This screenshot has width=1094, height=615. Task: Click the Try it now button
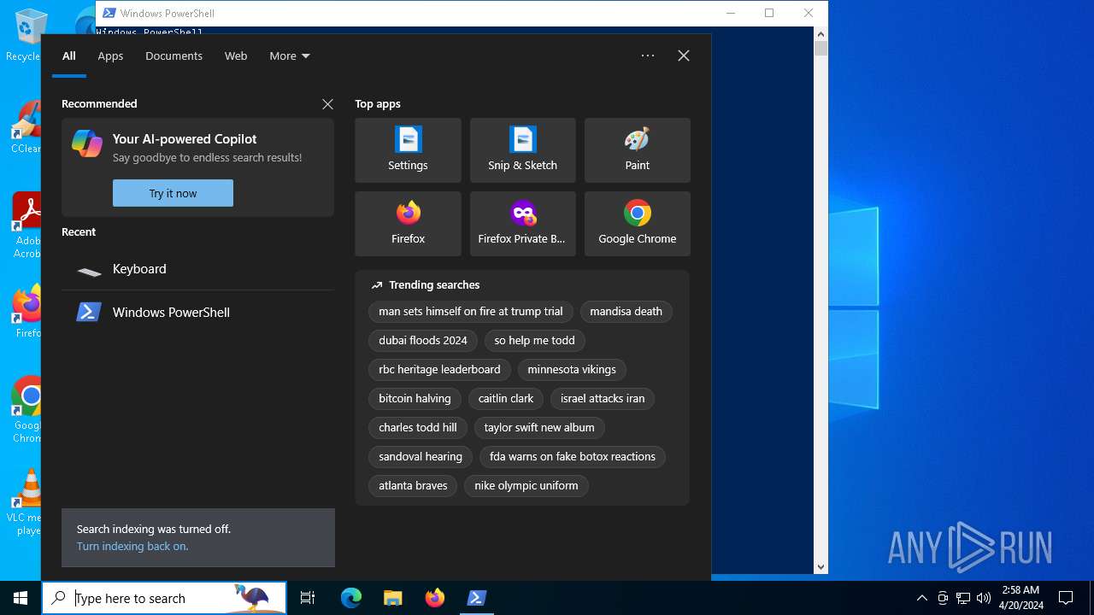coord(173,193)
